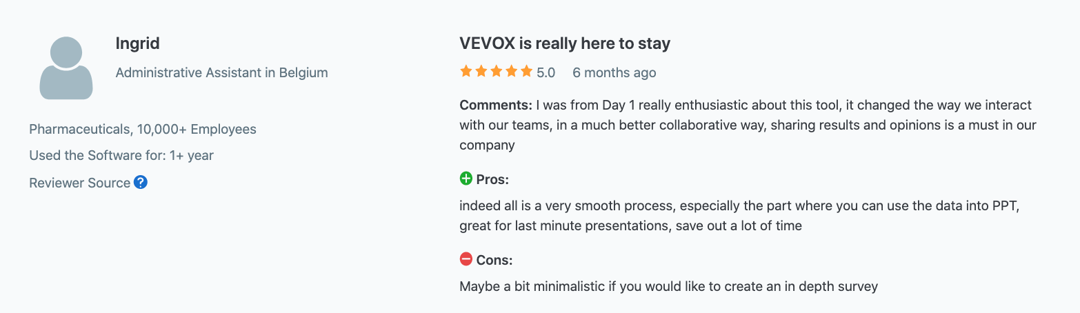Click the first orange rating star
The width and height of the screenshot is (1080, 313).
466,72
